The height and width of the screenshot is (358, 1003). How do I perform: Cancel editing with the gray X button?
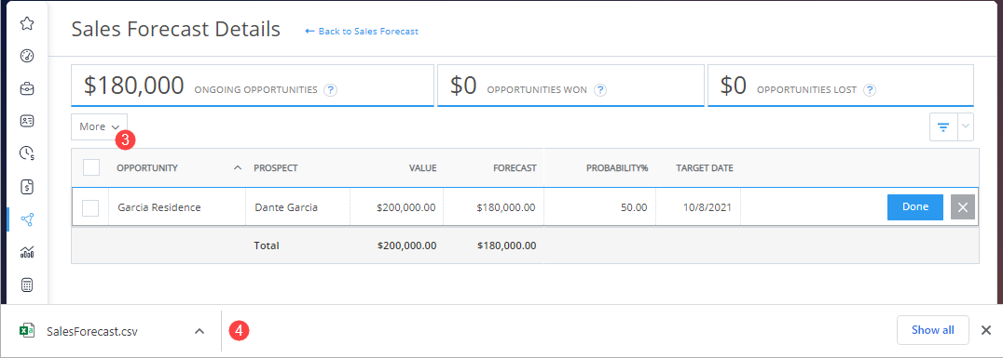point(963,206)
